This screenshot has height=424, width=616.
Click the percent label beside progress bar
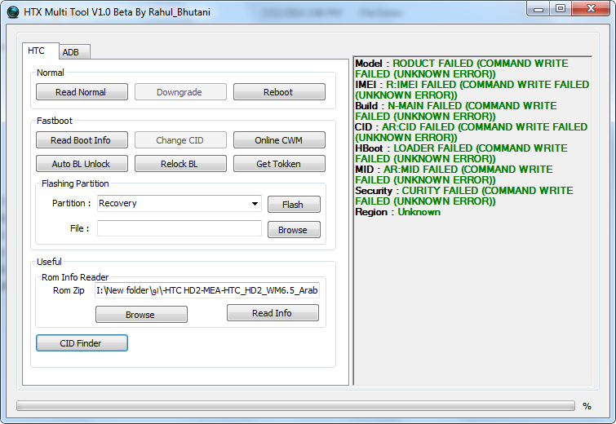pyautogui.click(x=587, y=406)
